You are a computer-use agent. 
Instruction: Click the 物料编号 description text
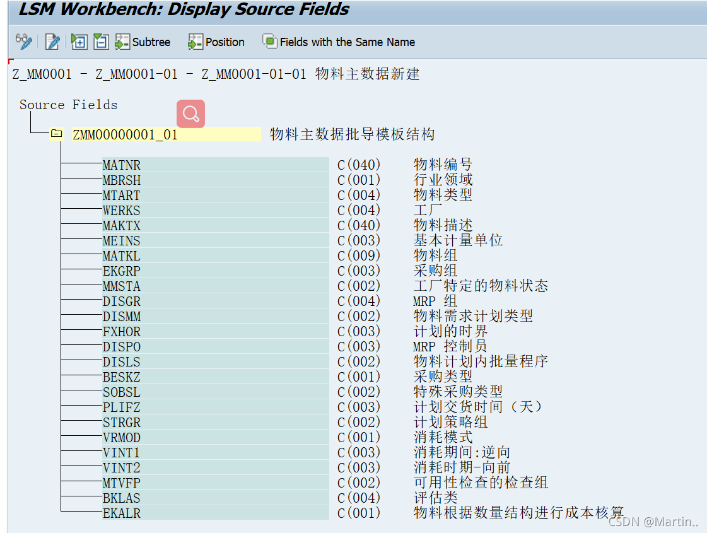pyautogui.click(x=443, y=164)
